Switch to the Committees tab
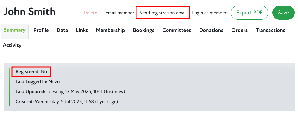 pyautogui.click(x=177, y=30)
